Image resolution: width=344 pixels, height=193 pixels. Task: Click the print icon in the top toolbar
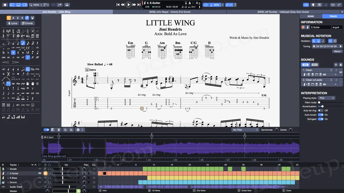point(67,5)
